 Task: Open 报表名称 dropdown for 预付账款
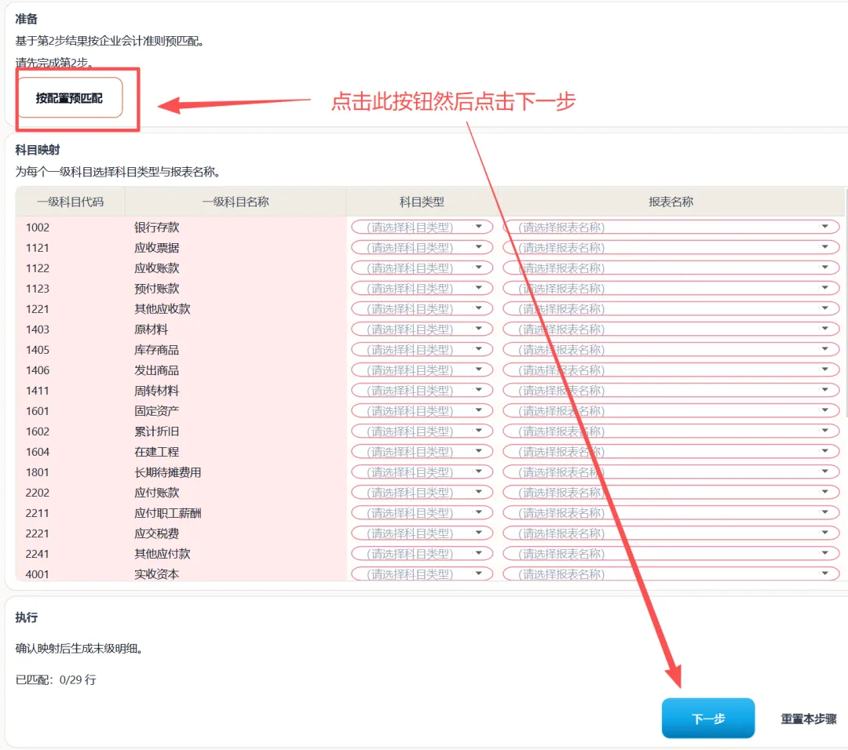671,289
